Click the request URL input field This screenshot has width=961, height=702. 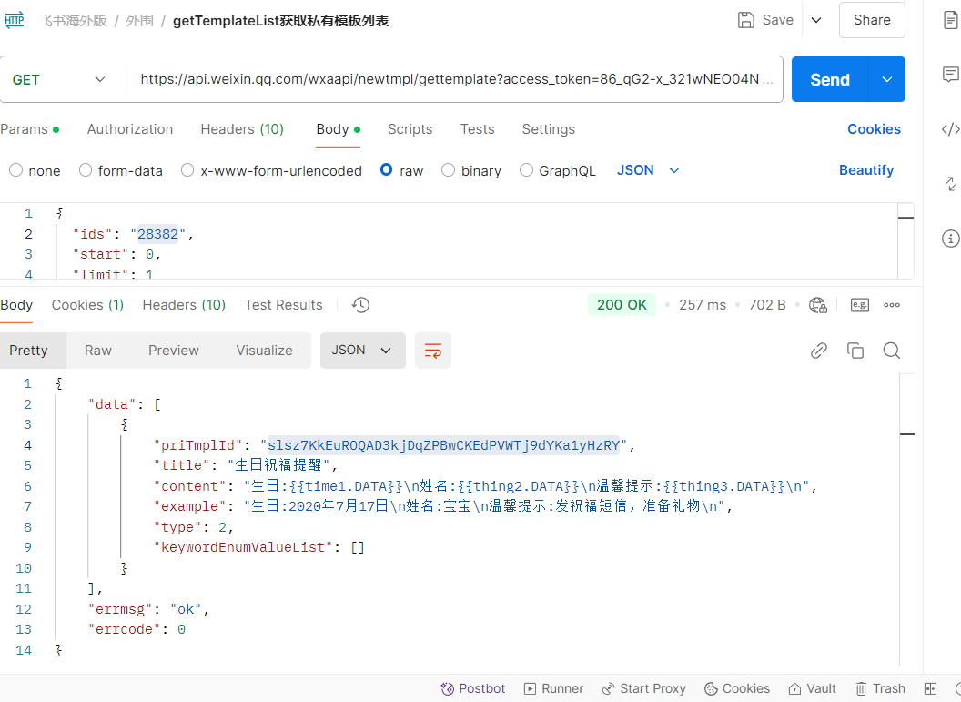click(x=455, y=79)
